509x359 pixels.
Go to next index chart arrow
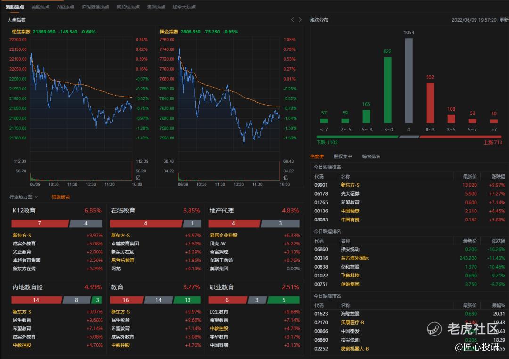pos(300,20)
